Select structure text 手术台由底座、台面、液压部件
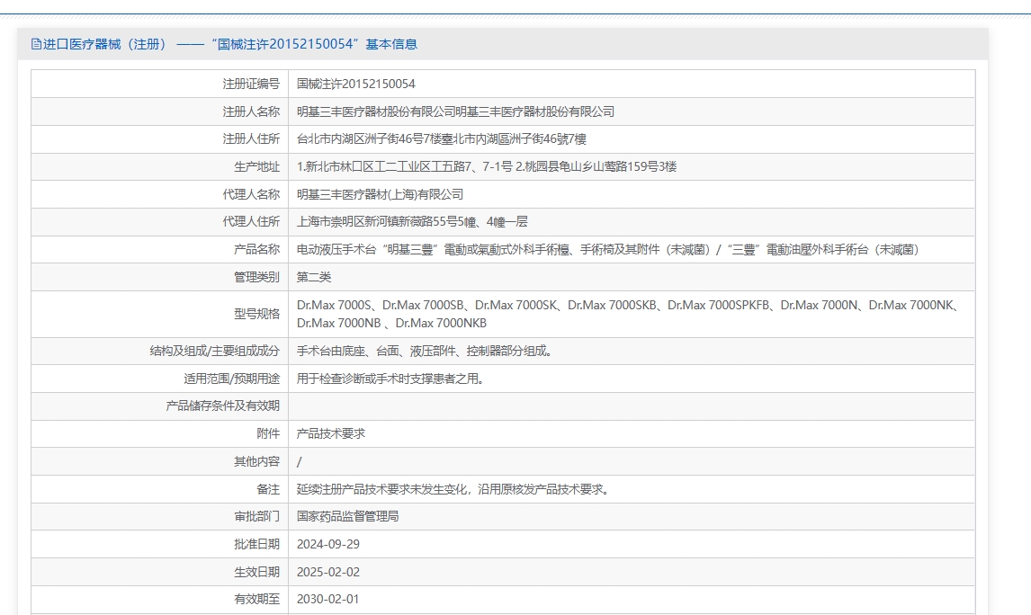This screenshot has width=1031, height=615. pos(424,351)
